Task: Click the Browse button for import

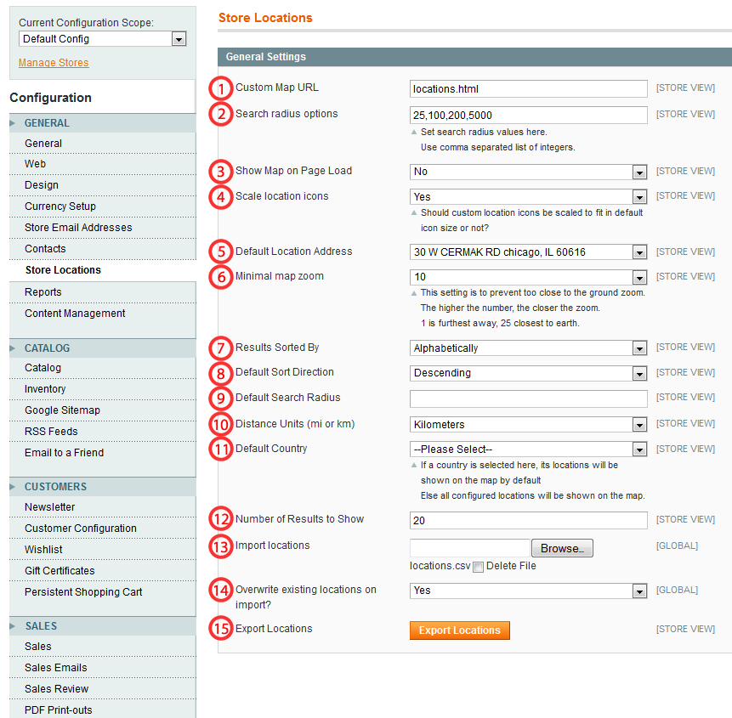Action: tap(562, 548)
